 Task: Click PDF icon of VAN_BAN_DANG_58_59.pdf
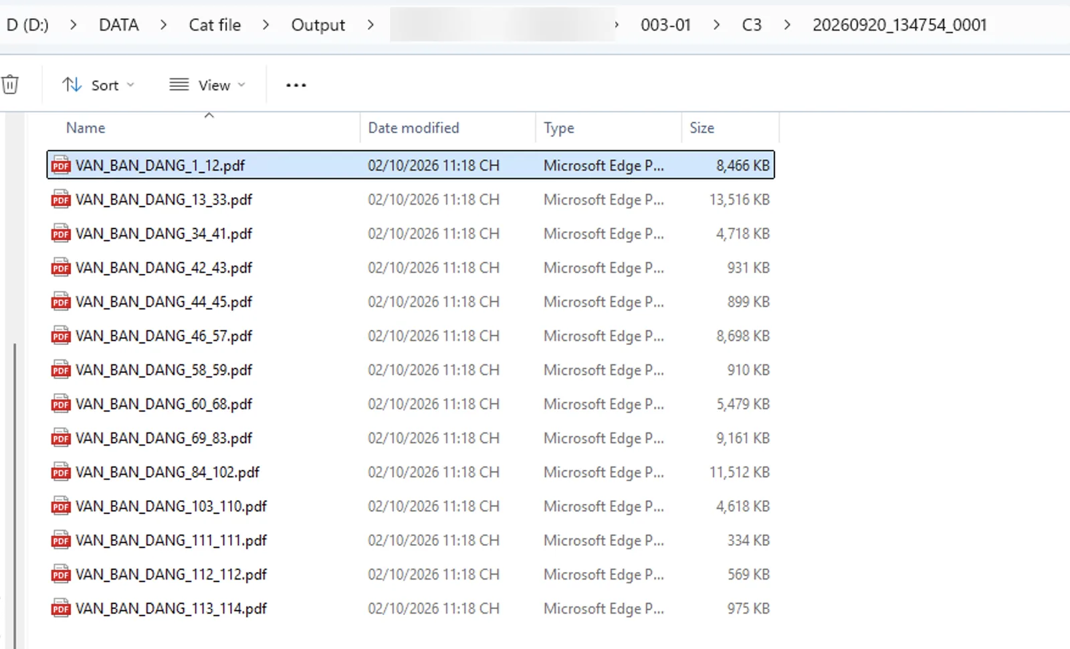(x=61, y=370)
